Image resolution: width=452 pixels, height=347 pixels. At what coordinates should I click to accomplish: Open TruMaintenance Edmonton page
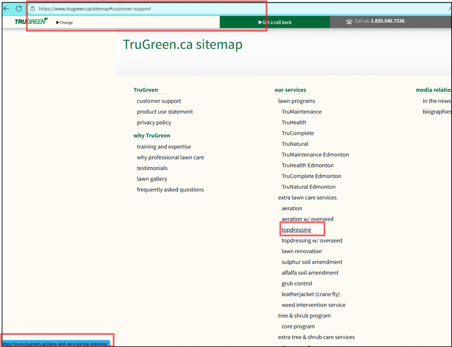point(315,155)
